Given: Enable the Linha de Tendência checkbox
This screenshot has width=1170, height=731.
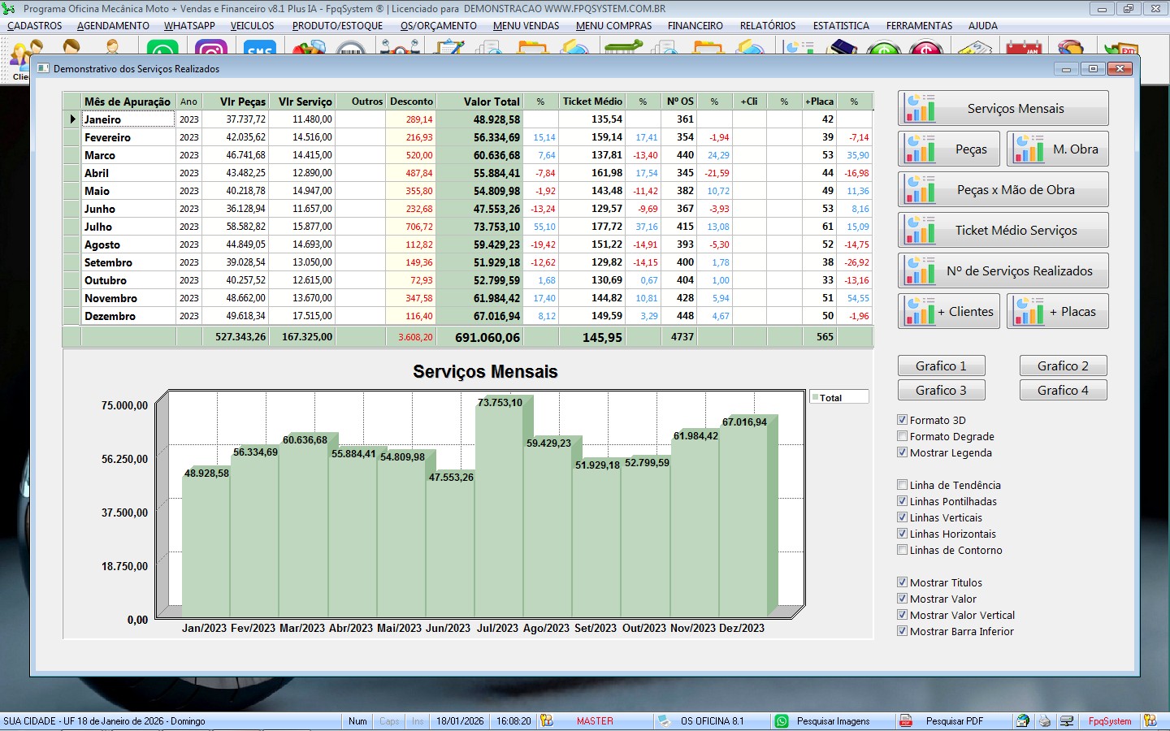Looking at the screenshot, I should coord(902,485).
